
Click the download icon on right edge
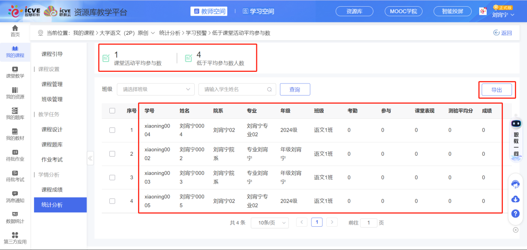(515, 199)
